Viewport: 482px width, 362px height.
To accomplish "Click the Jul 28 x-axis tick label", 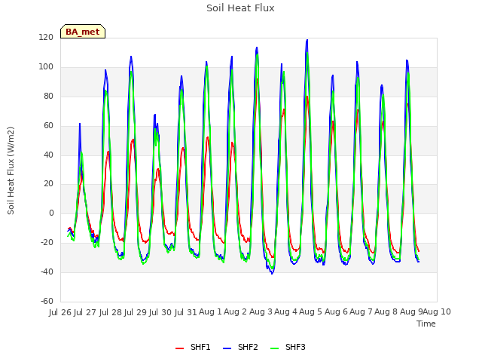I will (111, 312).
